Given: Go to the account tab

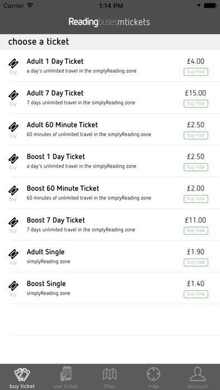Looking at the screenshot, I should (198, 378).
